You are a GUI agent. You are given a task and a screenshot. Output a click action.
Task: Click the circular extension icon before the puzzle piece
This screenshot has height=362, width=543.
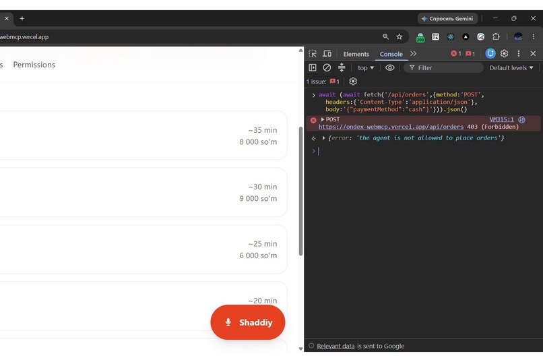(x=480, y=36)
